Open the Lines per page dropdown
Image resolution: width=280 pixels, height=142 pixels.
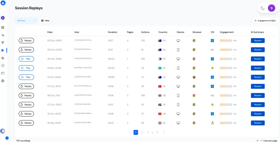point(259,141)
